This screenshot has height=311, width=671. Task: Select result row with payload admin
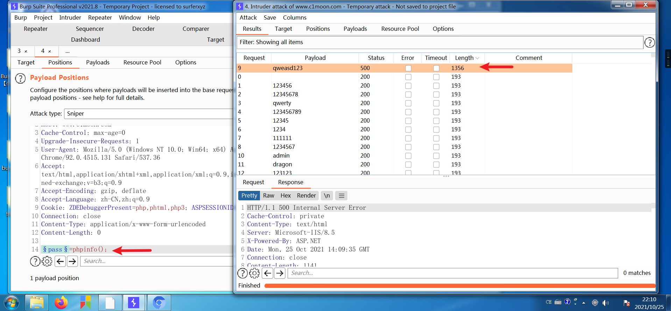(x=404, y=156)
